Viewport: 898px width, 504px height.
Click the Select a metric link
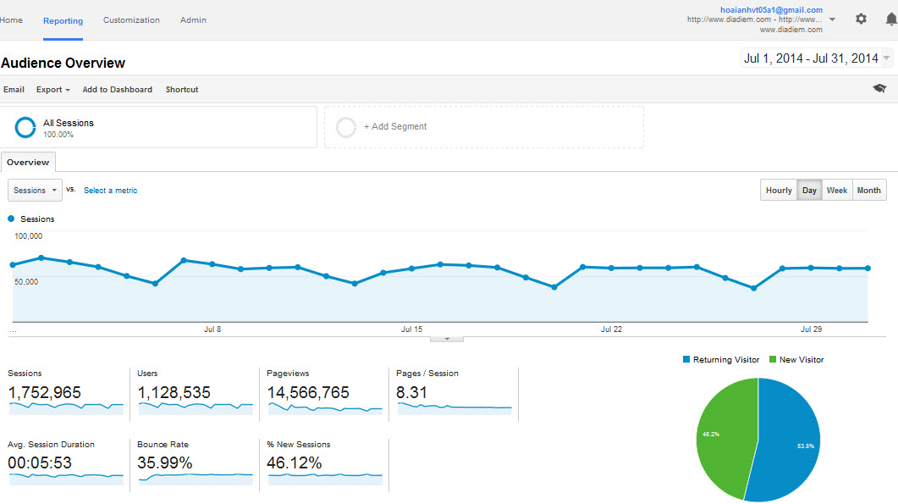(110, 190)
